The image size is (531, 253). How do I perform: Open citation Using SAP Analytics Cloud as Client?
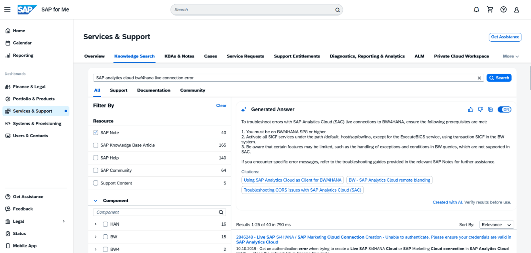pos(293,180)
